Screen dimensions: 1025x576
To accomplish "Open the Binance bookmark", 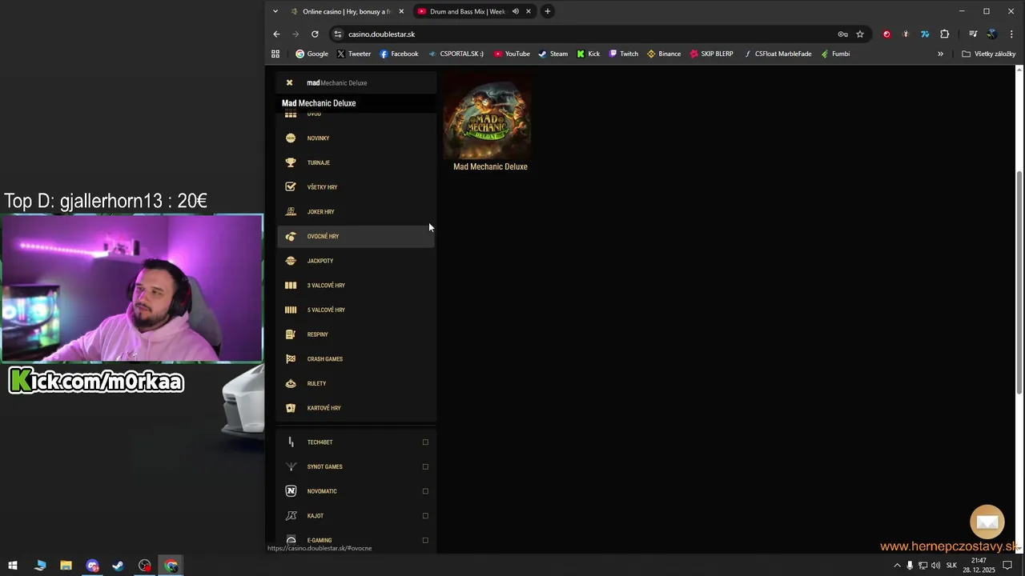I will coord(664,54).
